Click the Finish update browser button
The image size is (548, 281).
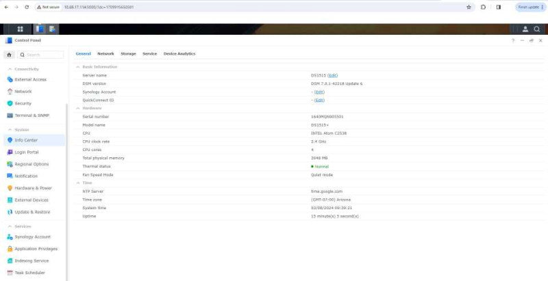(x=531, y=7)
